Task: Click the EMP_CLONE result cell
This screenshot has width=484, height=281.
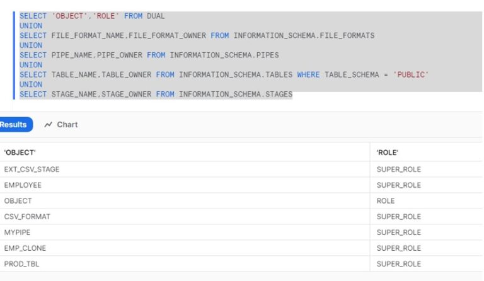Action: (x=25, y=248)
